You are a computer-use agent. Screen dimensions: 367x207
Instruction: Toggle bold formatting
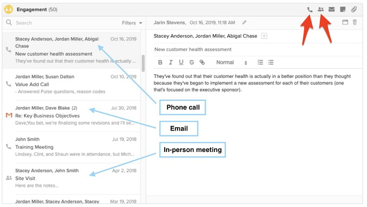(x=160, y=62)
